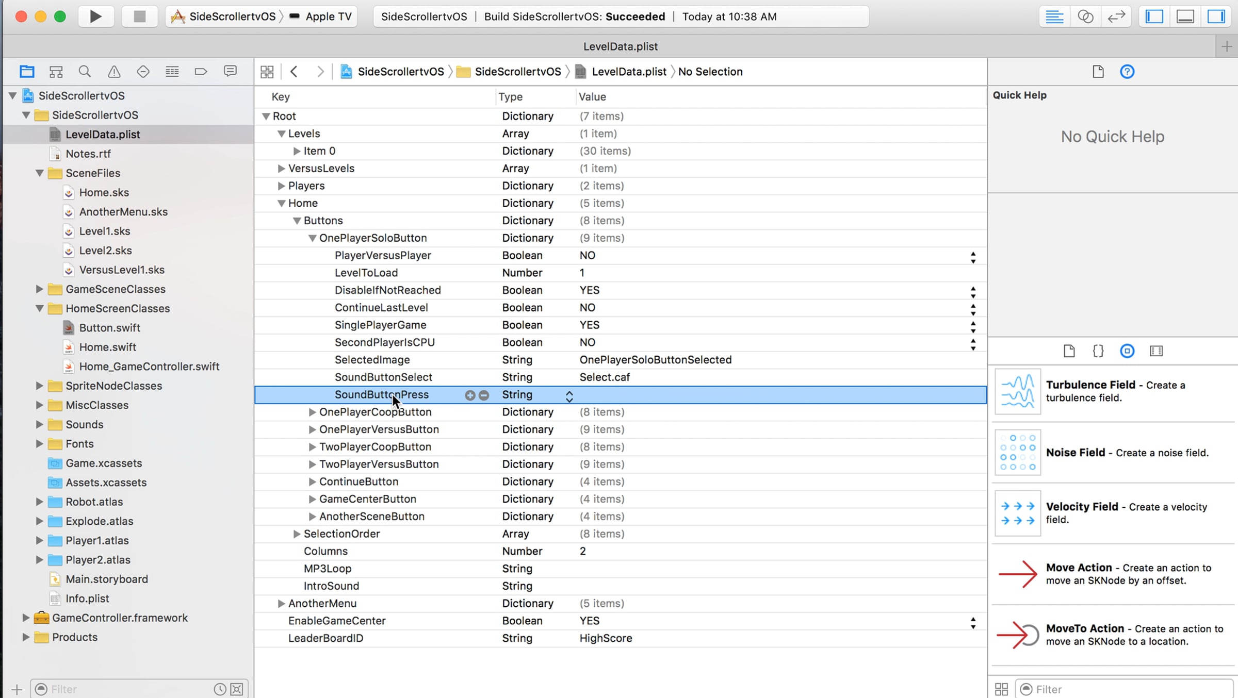The image size is (1238, 698).
Task: Show the version editor
Action: (x=1116, y=16)
